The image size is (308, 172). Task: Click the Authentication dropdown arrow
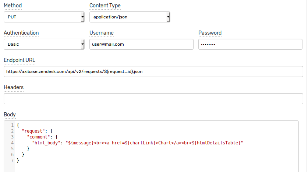click(x=82, y=44)
